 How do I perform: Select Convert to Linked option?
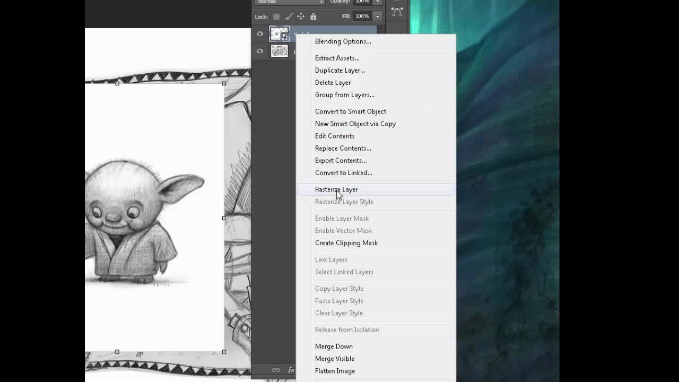(343, 172)
